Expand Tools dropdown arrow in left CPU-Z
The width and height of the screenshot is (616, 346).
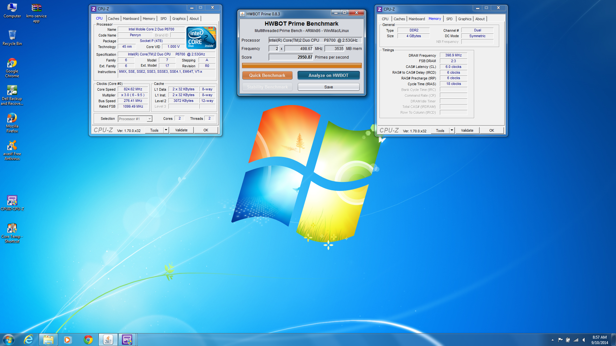click(x=166, y=130)
